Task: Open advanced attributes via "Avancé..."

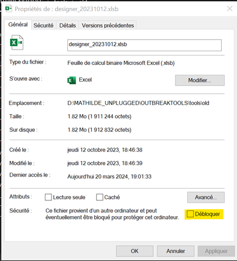Action: pyautogui.click(x=206, y=197)
